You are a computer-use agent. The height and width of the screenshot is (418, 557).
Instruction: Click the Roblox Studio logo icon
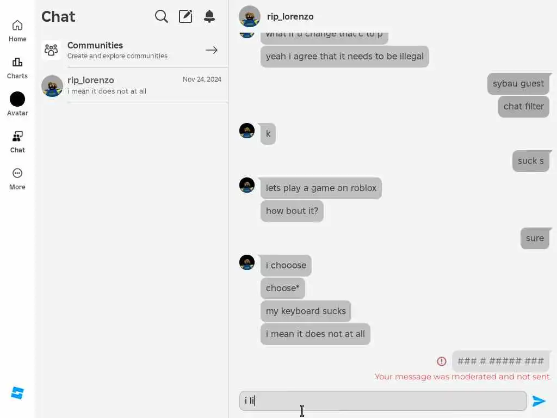(17, 393)
